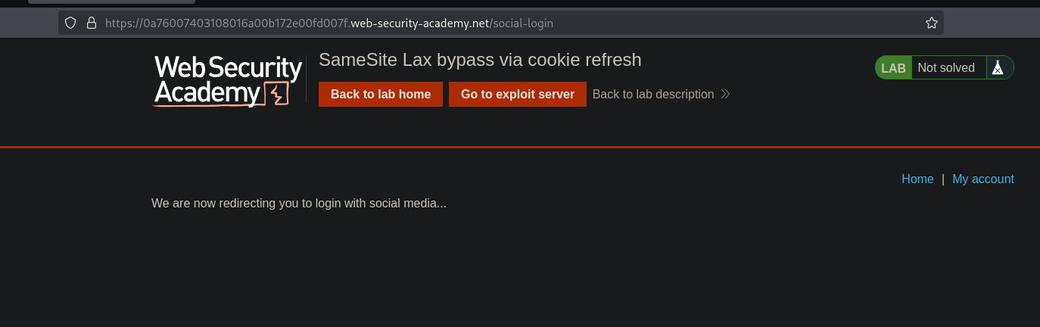Bookmark this page with the star icon
This screenshot has width=1040, height=327.
[x=932, y=23]
